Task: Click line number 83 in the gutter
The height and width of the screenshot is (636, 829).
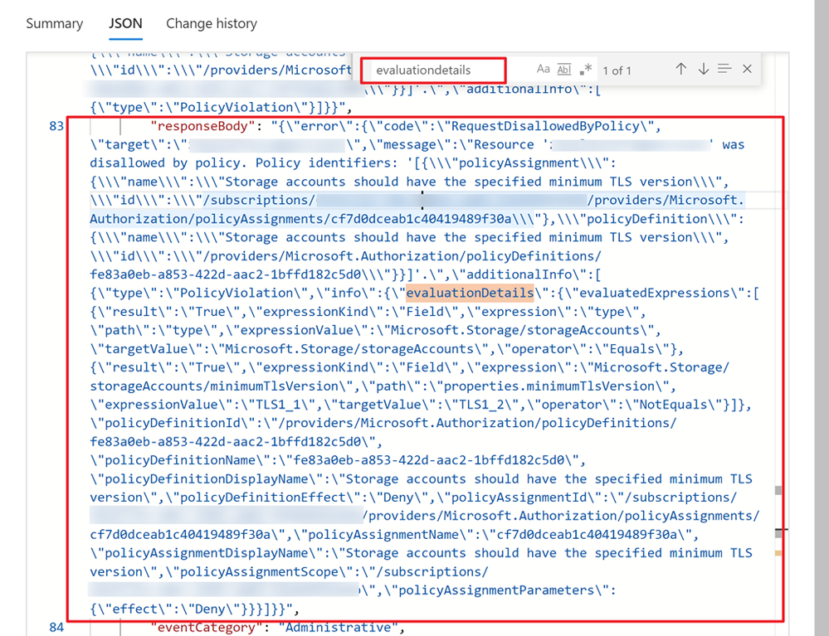Action: pos(56,126)
